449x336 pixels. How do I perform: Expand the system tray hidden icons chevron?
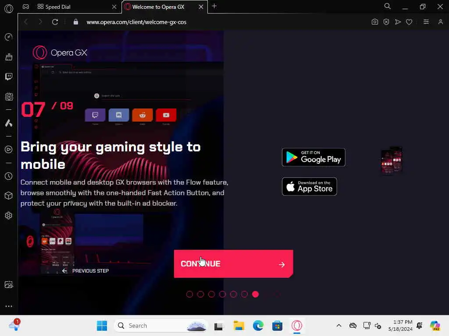click(x=339, y=325)
